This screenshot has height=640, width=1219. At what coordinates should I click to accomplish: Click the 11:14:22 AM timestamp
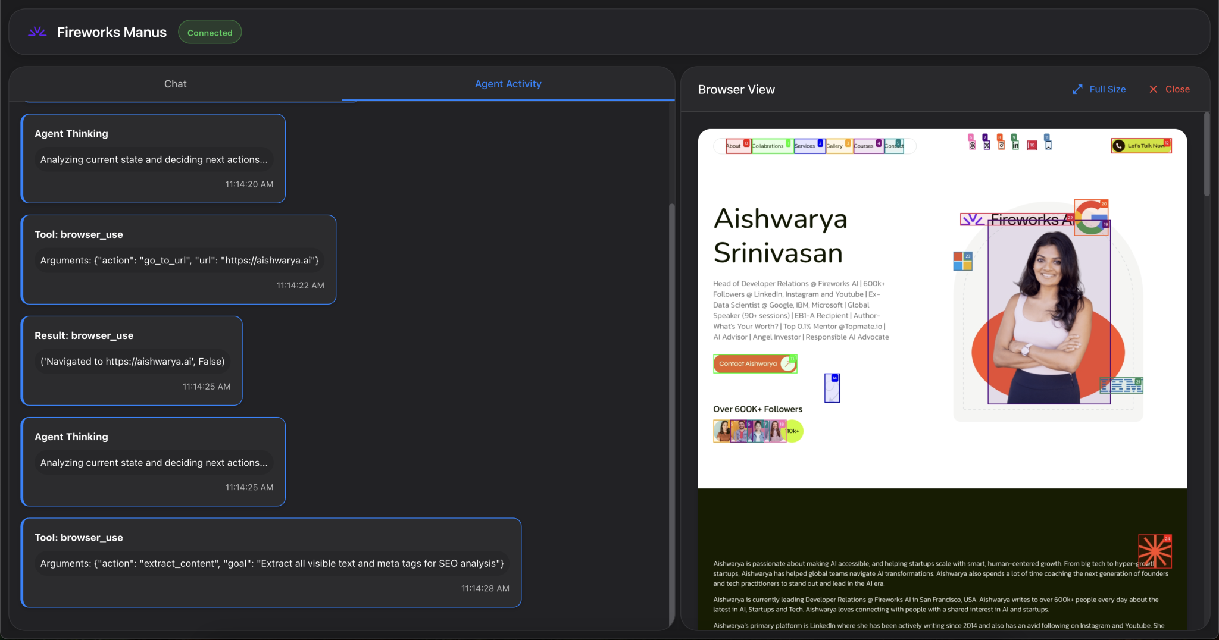click(x=300, y=286)
